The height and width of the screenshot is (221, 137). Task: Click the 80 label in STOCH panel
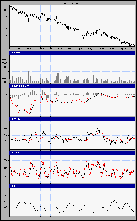pos(6,160)
